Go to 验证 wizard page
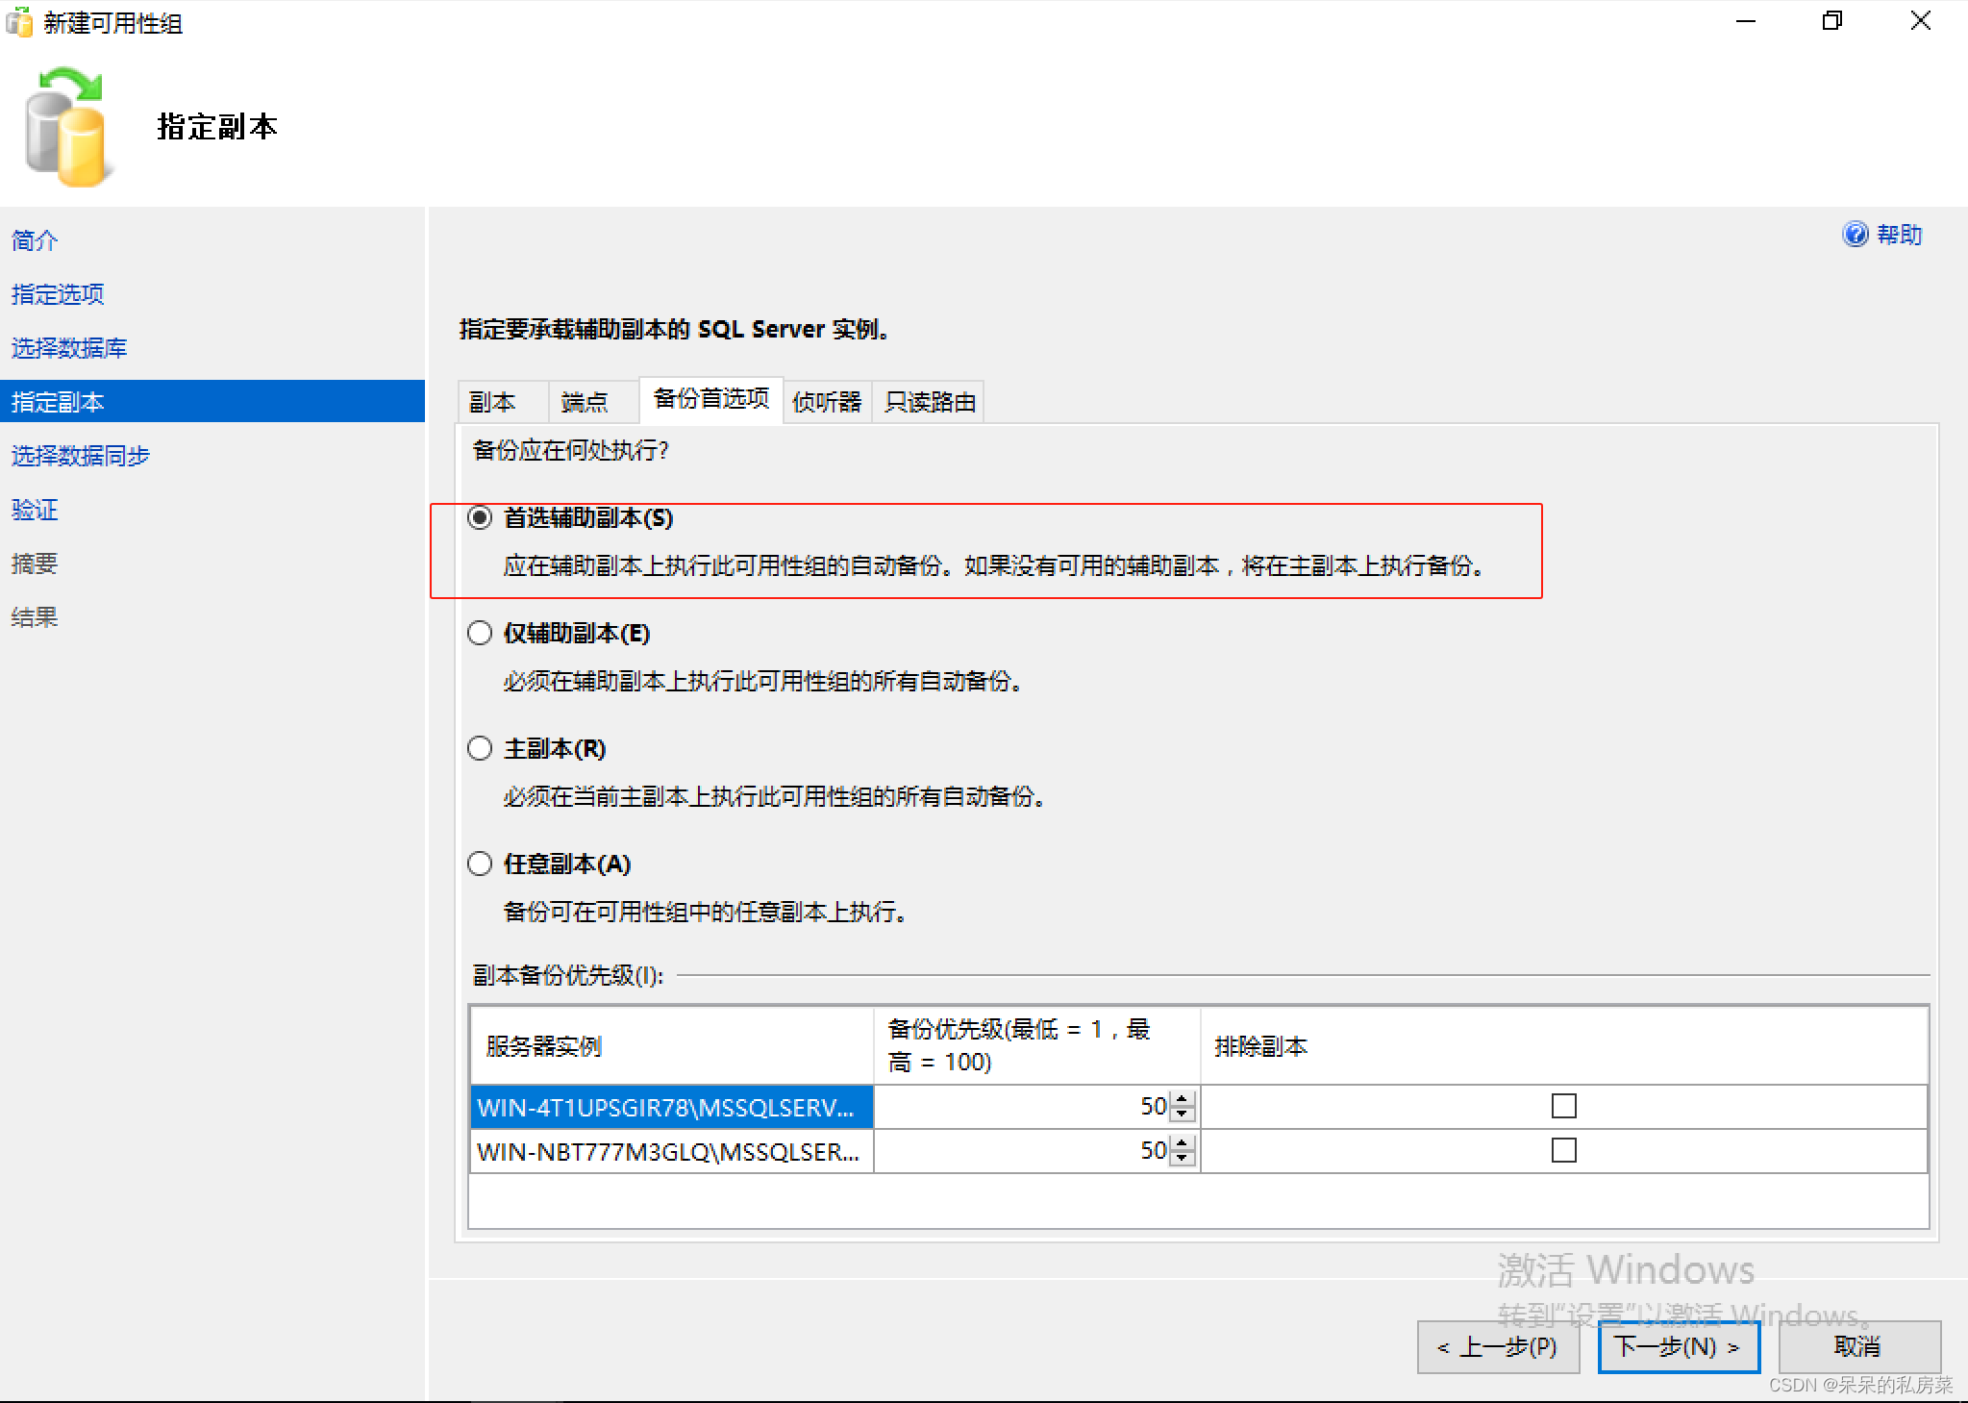 click(x=35, y=510)
